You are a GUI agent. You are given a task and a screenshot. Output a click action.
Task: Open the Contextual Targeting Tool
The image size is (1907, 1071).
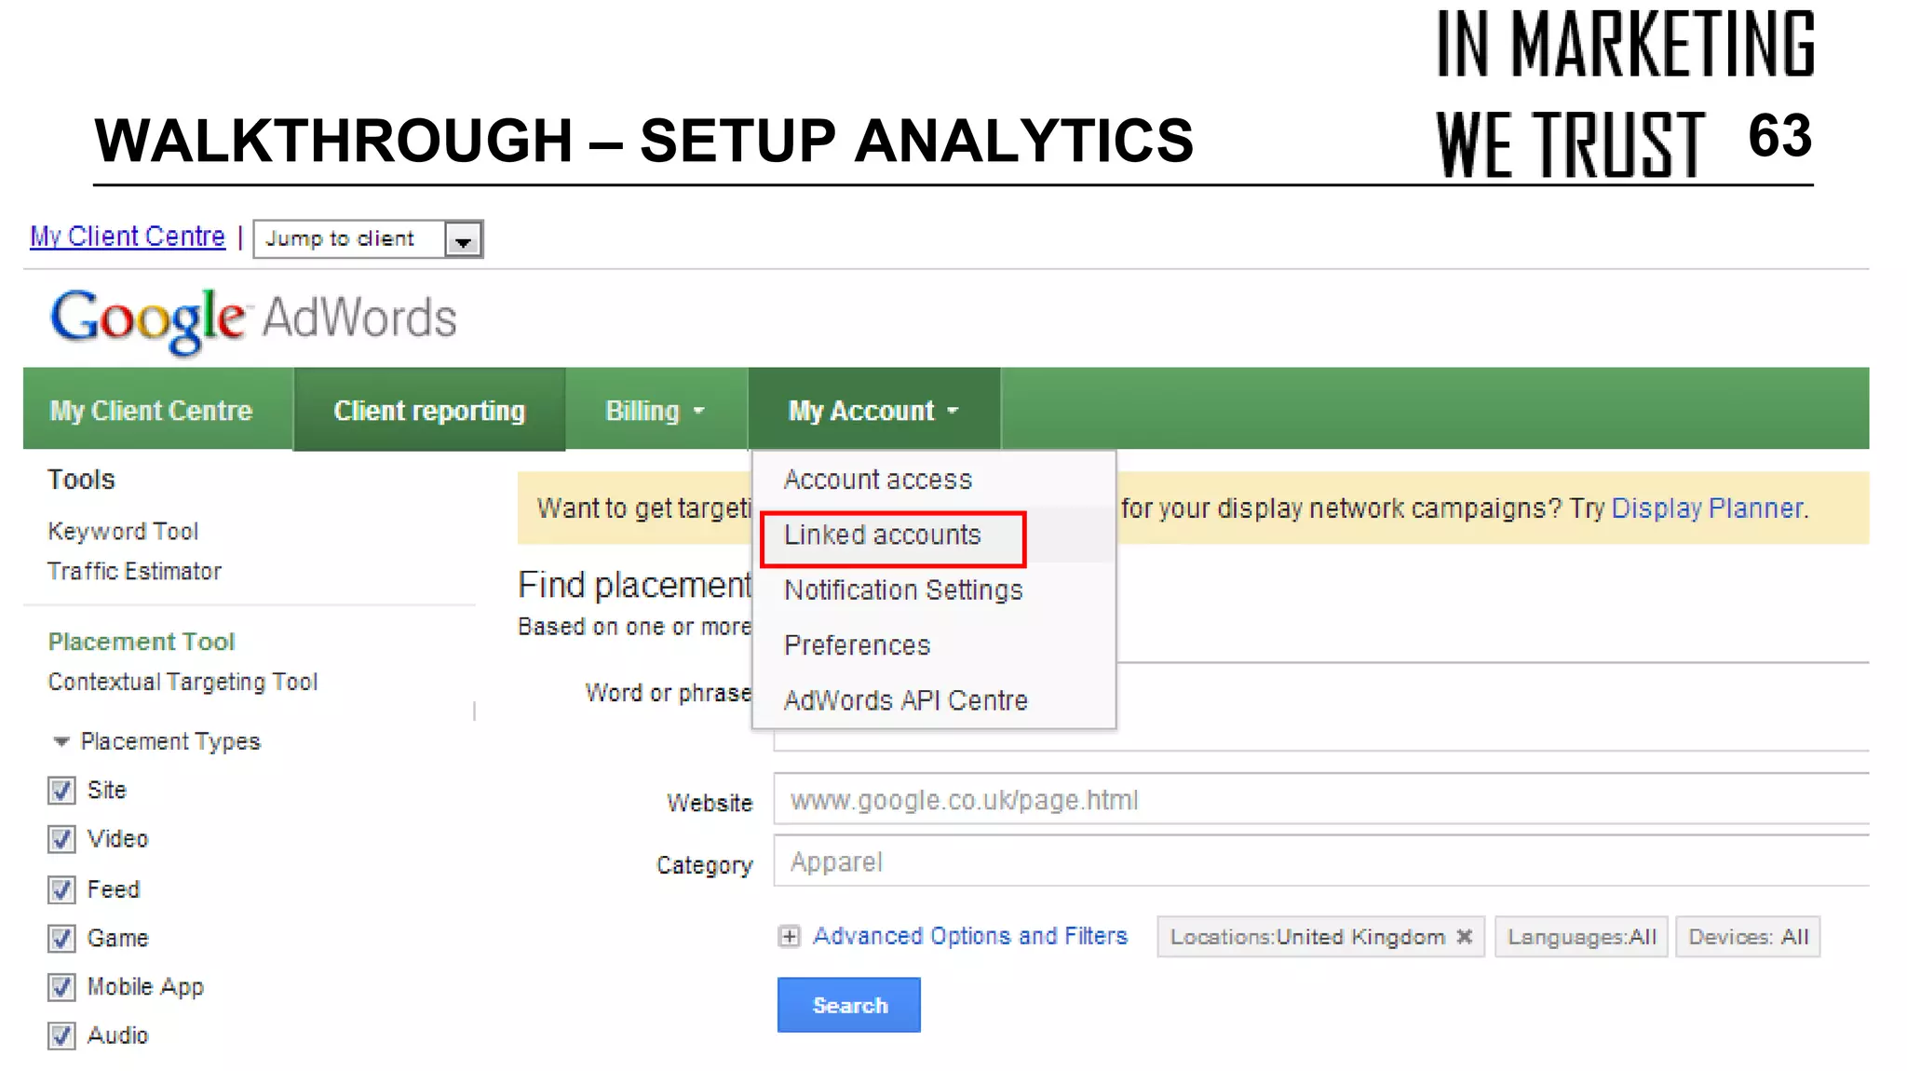pyautogui.click(x=183, y=683)
